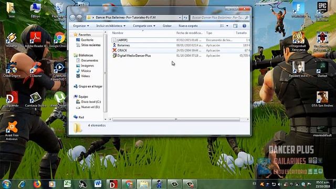This screenshot has height=189, width=336.
Task: Click the Explorer search field
Action: 220,17
